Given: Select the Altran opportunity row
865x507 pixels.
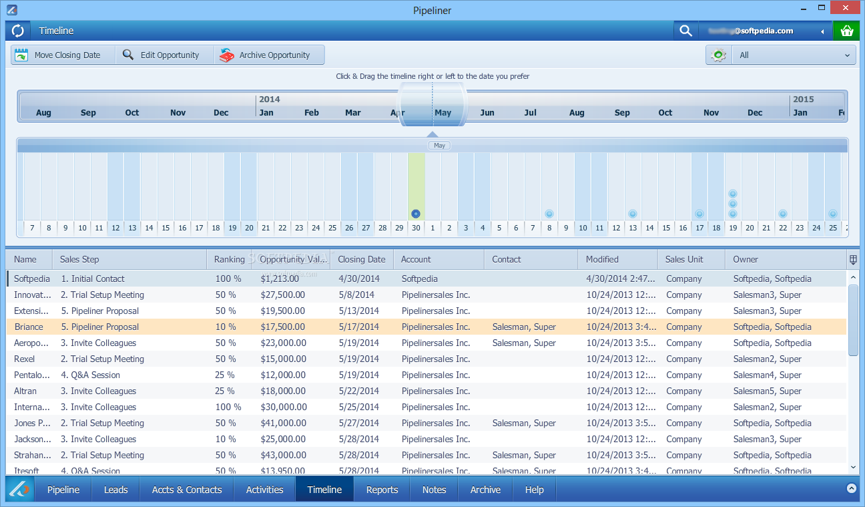Looking at the screenshot, I should point(426,391).
